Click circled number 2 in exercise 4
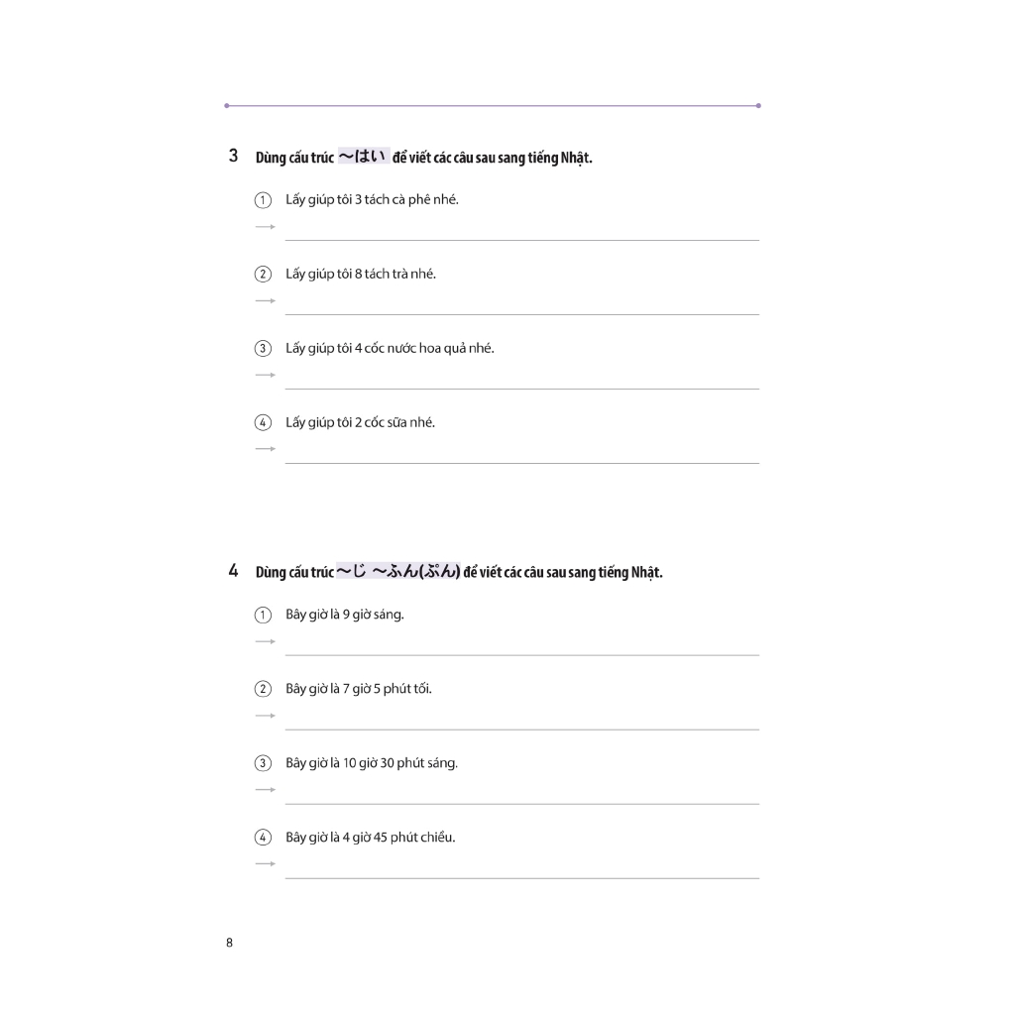Viewport: 1015px width, 1015px height. click(263, 689)
